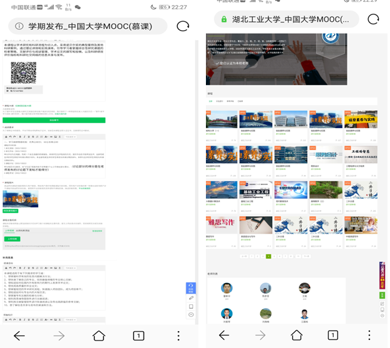Tap the left browser's address bar
This screenshot has height=348, width=390.
click(88, 26)
